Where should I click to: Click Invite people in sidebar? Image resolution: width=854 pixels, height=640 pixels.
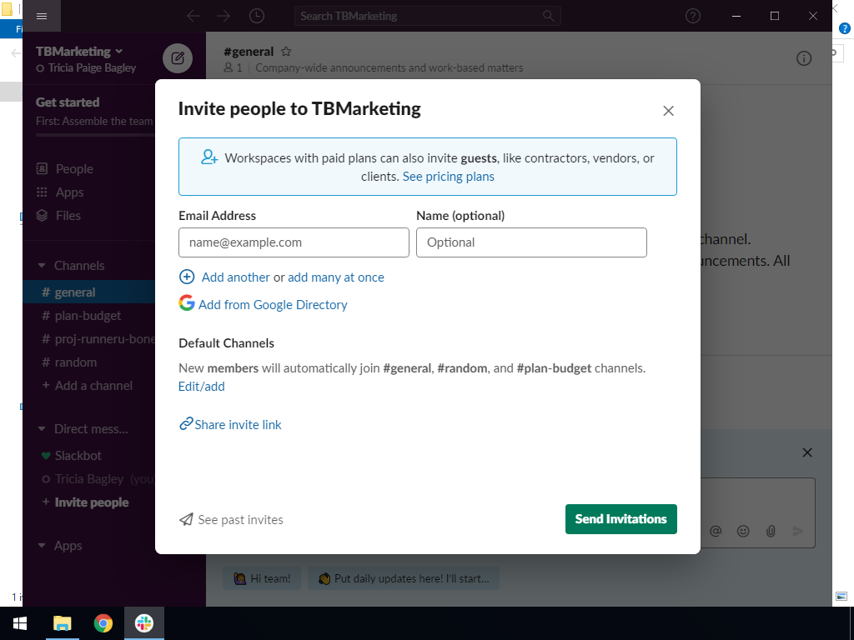point(92,502)
